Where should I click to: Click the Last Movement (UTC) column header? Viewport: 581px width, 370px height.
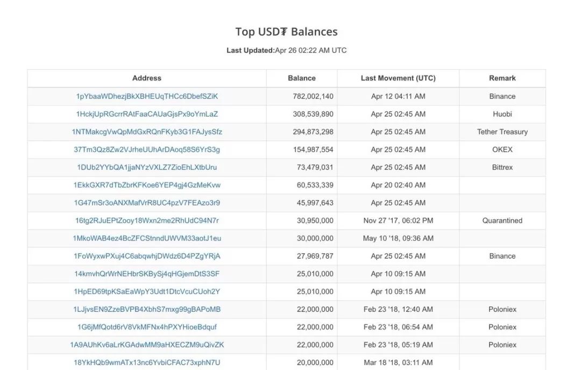398,78
